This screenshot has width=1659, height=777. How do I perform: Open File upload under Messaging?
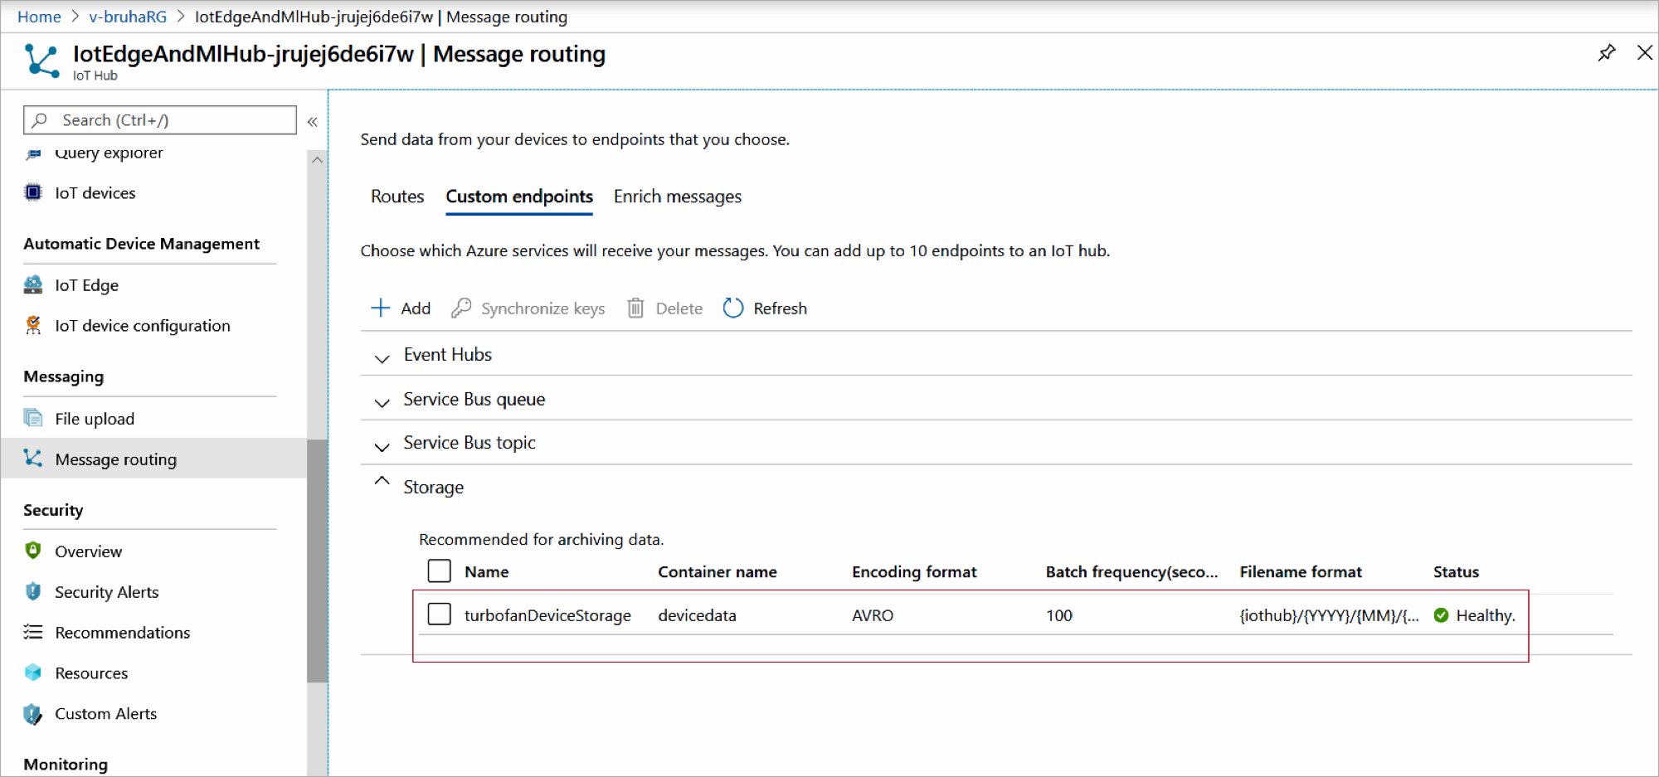[x=95, y=419]
